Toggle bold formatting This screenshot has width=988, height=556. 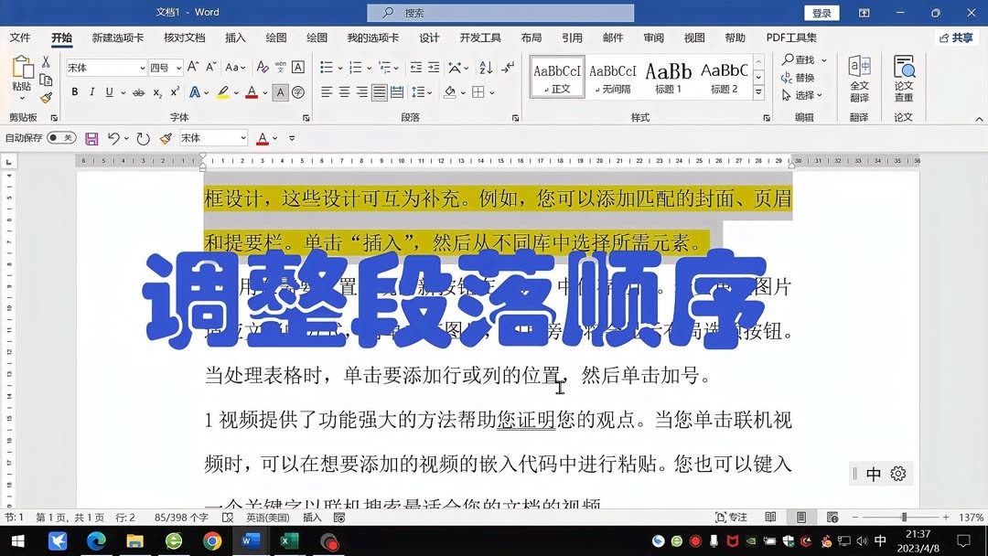(x=75, y=91)
